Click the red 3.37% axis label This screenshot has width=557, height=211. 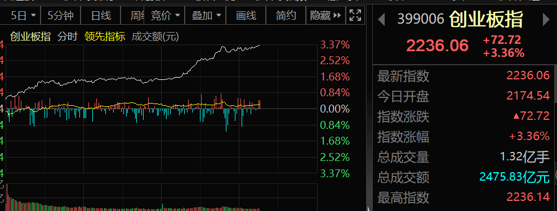click(x=335, y=45)
